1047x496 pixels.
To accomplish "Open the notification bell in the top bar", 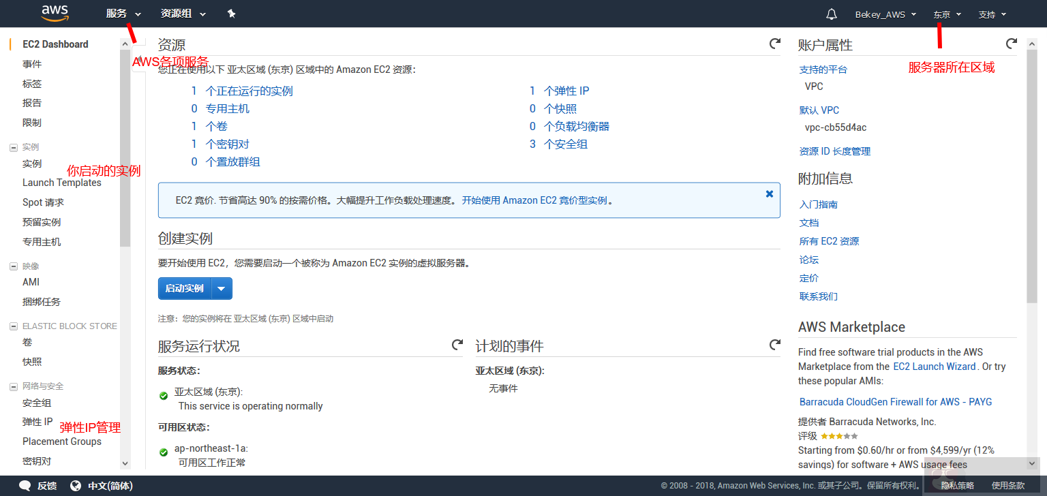I will (x=831, y=13).
